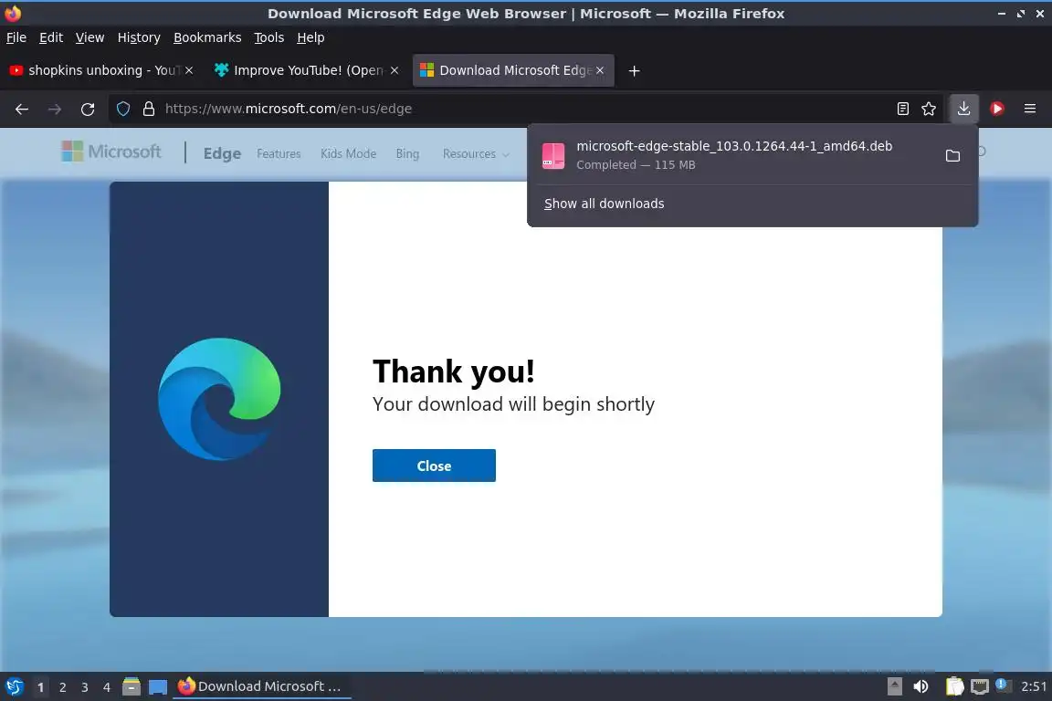Switch to workspace 4
1052x701 pixels.
[107, 687]
